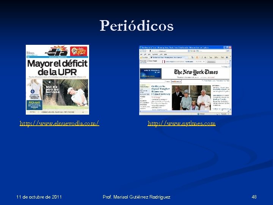Image resolution: width=273 pixels, height=205 pixels.
Task: Open the elnuevodia.com hyperlink
Action: click(x=60, y=123)
